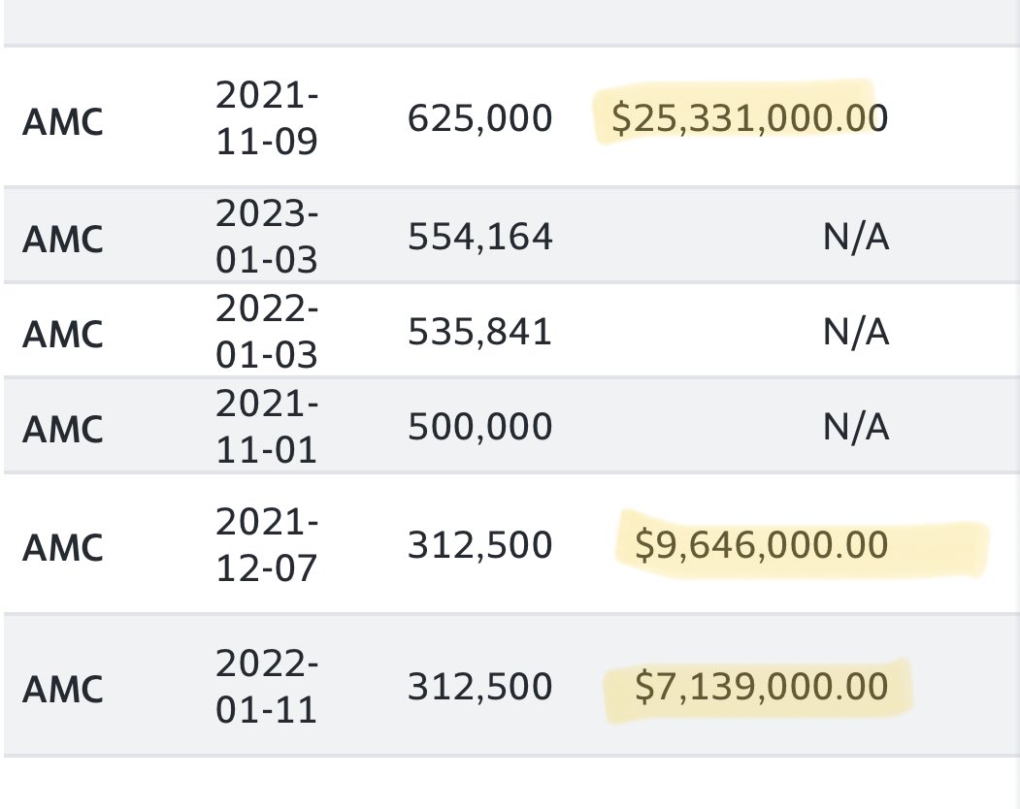Click the AMC ticker in the 2022-01-11 row
This screenshot has width=1020, height=809.
[x=62, y=689]
